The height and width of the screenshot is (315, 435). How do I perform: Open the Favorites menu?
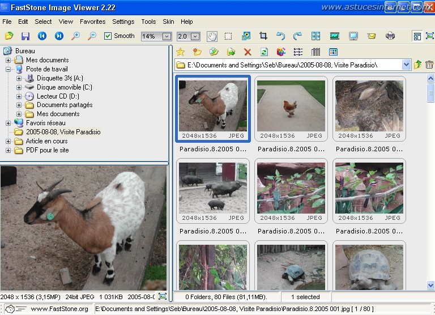pyautogui.click(x=93, y=22)
